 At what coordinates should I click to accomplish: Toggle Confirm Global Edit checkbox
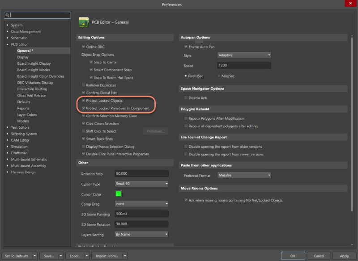tap(83, 93)
